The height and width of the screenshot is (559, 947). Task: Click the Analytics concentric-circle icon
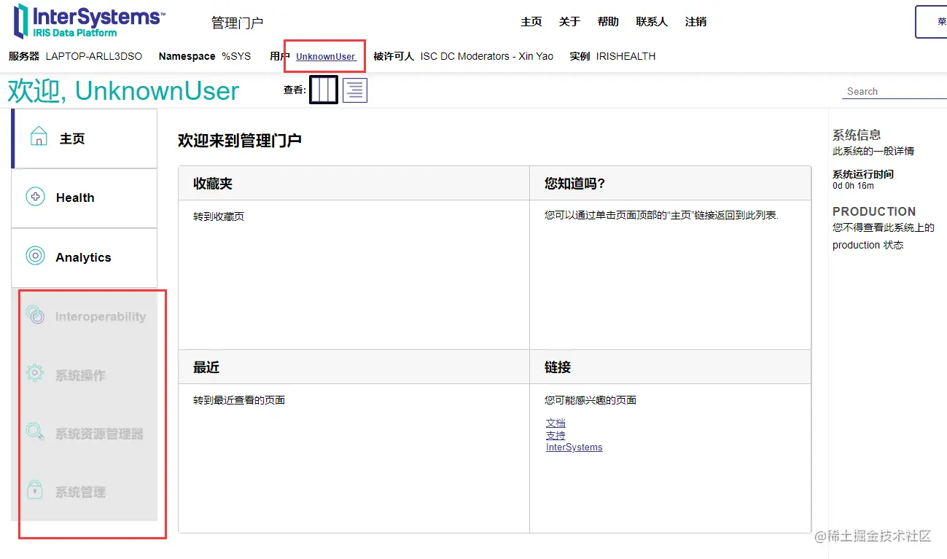(35, 256)
